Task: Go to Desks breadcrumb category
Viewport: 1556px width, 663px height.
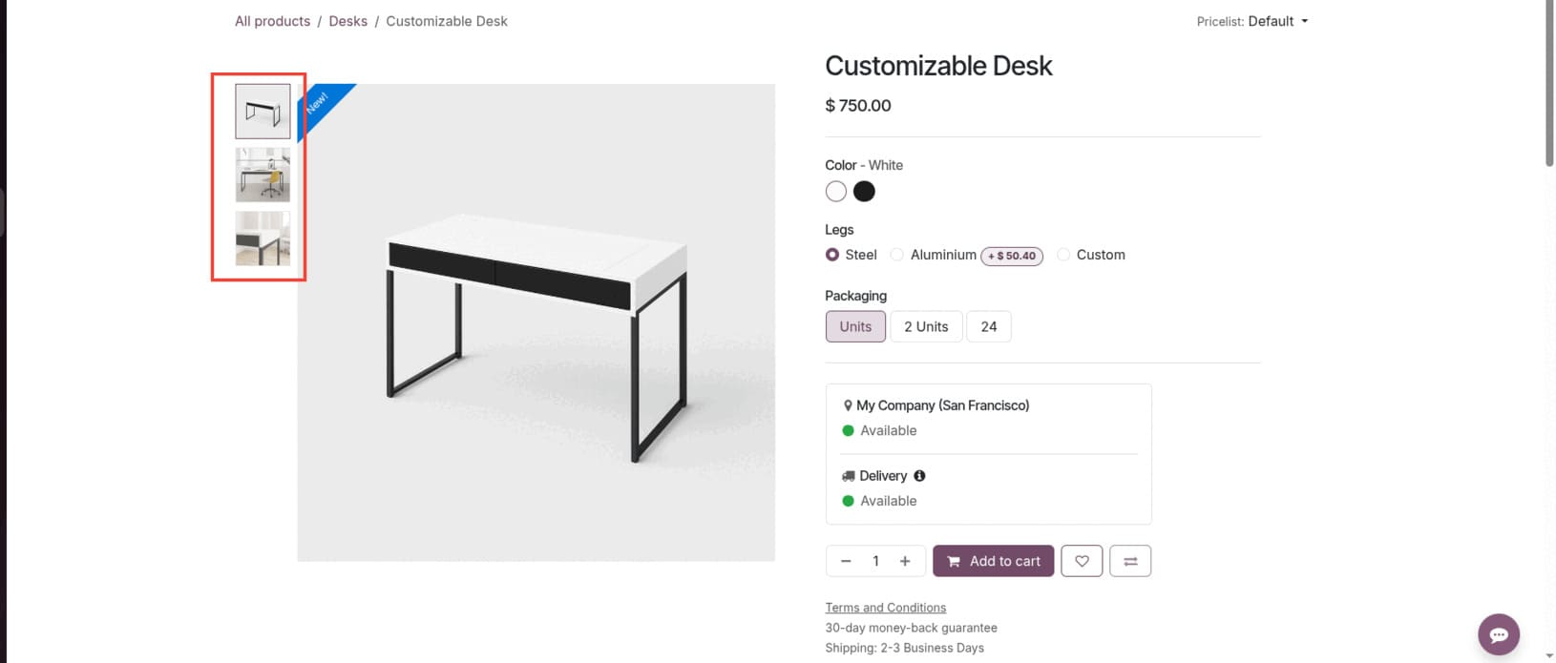Action: (x=347, y=21)
